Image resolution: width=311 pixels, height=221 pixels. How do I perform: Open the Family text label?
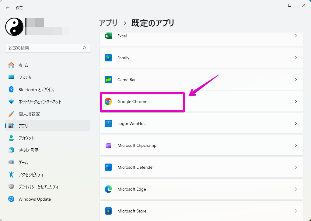point(123,58)
